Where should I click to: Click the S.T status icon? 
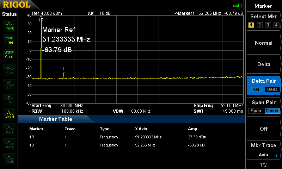10,84
